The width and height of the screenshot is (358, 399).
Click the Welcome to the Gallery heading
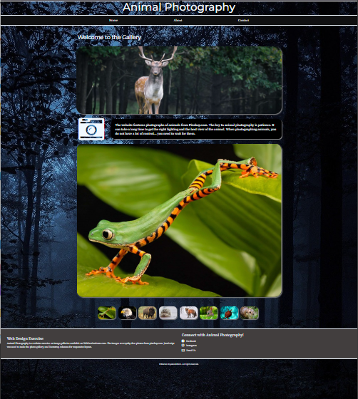109,37
